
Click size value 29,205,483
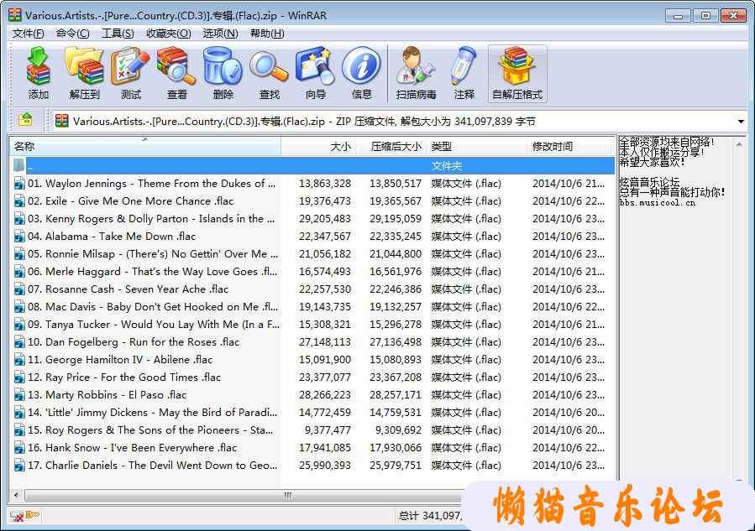(x=325, y=219)
